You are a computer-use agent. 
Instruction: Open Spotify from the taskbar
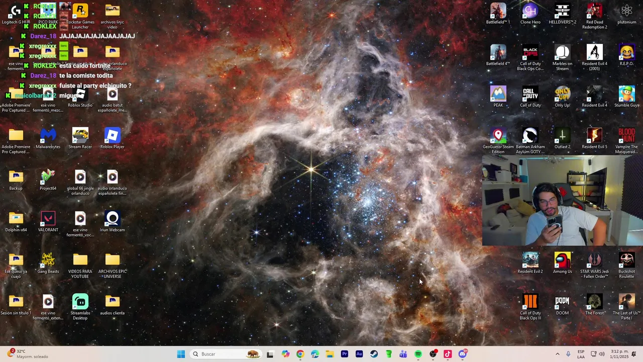point(418,354)
